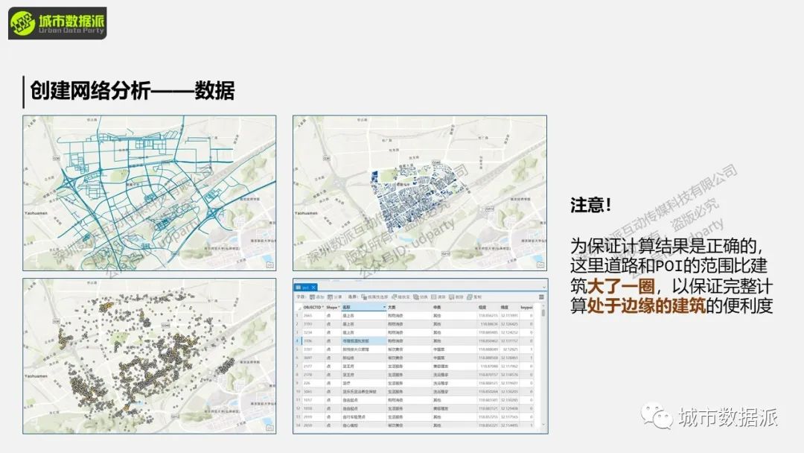Click the 注意! heading
804x453 pixels.
[590, 205]
